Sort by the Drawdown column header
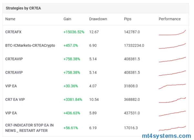Screen dimensions: 194x140 coord(98,19)
